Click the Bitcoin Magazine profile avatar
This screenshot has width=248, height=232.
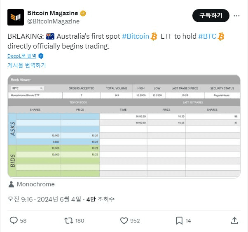point(16,17)
